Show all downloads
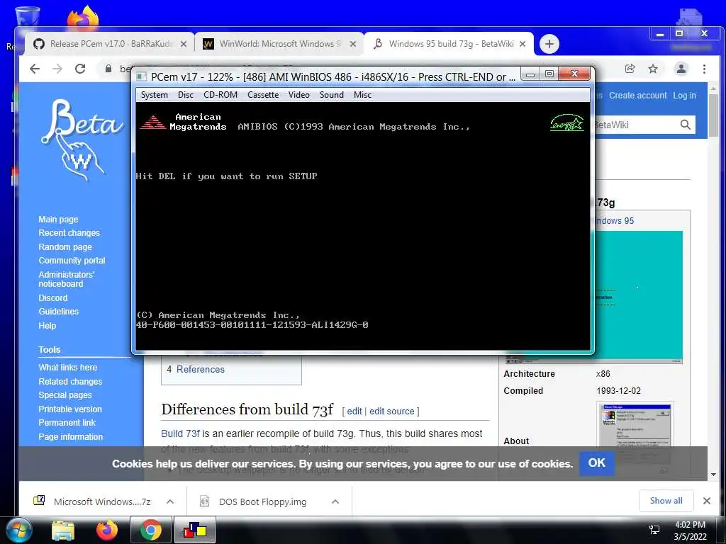 click(x=666, y=501)
